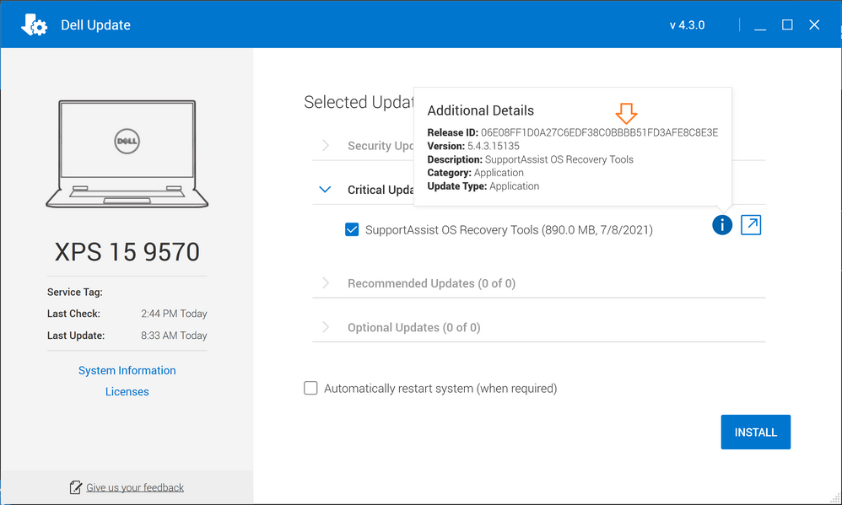Click the Last Update 8:33 AM Today value
The width and height of the screenshot is (842, 505).
coord(174,336)
